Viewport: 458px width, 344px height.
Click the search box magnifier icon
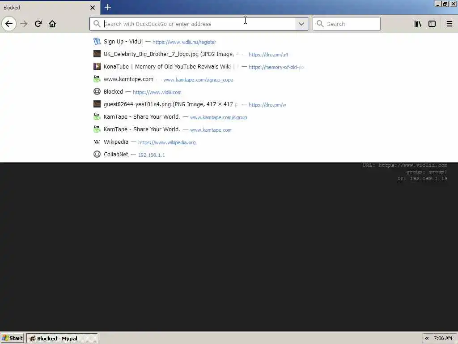tap(320, 24)
